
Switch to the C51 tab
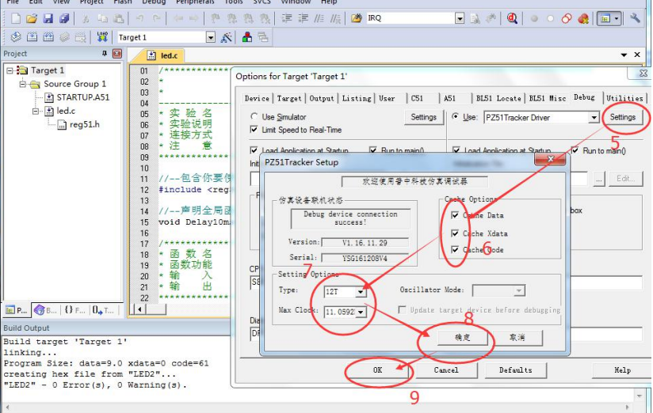click(417, 99)
